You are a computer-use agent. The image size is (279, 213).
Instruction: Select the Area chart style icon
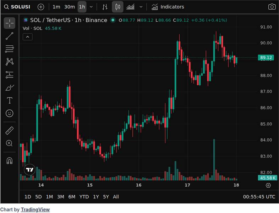click(x=130, y=7)
